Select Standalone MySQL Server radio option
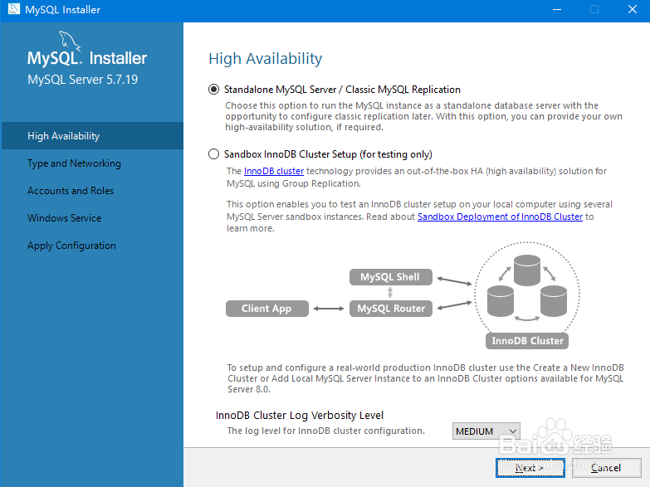This screenshot has height=487, width=650. 213,90
